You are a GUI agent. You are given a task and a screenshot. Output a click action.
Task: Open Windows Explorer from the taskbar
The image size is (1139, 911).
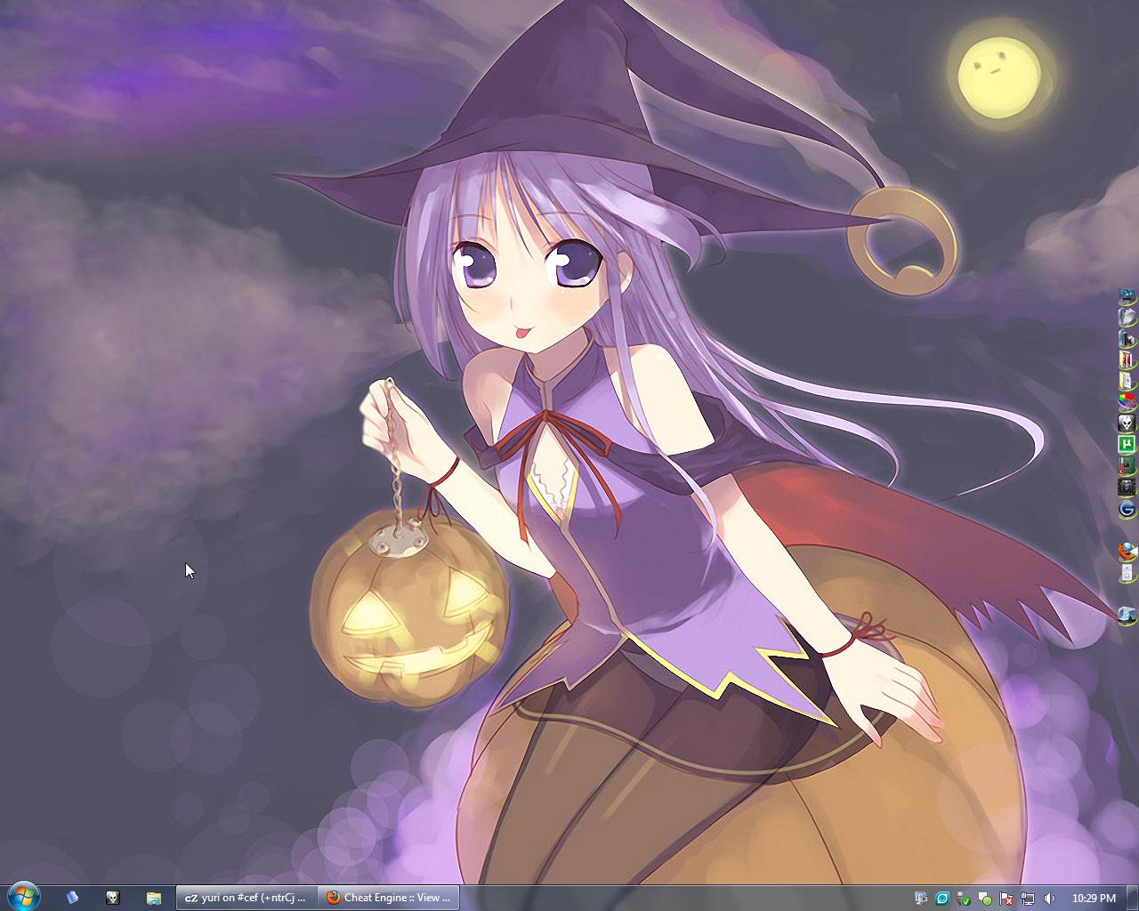tap(153, 898)
